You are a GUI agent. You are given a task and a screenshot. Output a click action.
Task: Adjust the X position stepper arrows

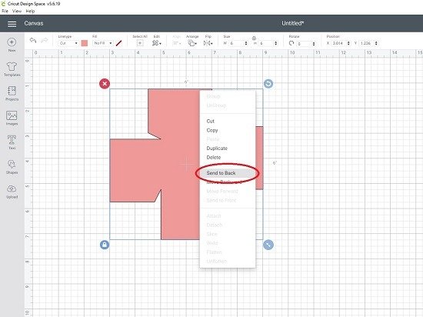click(x=348, y=43)
